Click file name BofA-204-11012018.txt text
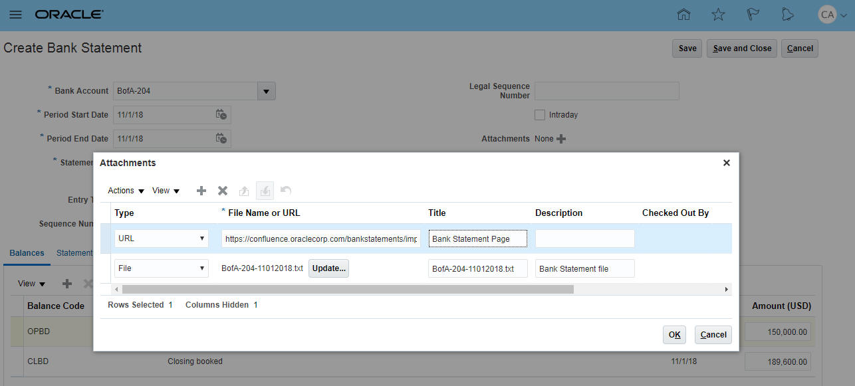The height and width of the screenshot is (386, 855). point(262,268)
